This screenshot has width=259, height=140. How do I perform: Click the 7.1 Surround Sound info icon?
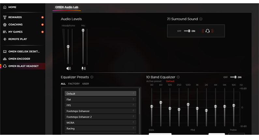point(201,19)
